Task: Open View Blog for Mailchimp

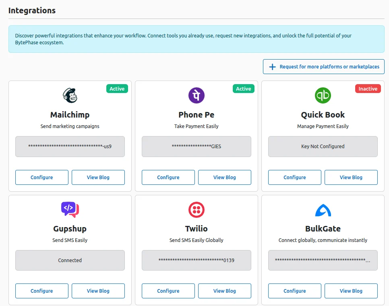Action: click(x=98, y=177)
